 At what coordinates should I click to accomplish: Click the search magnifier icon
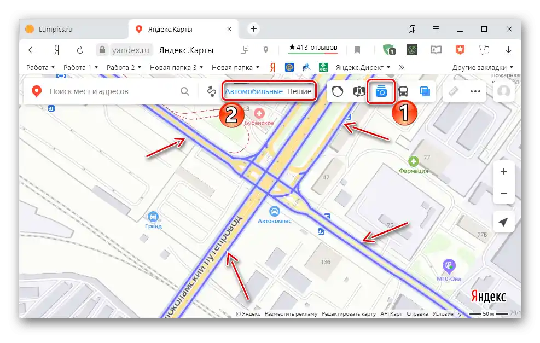185,91
